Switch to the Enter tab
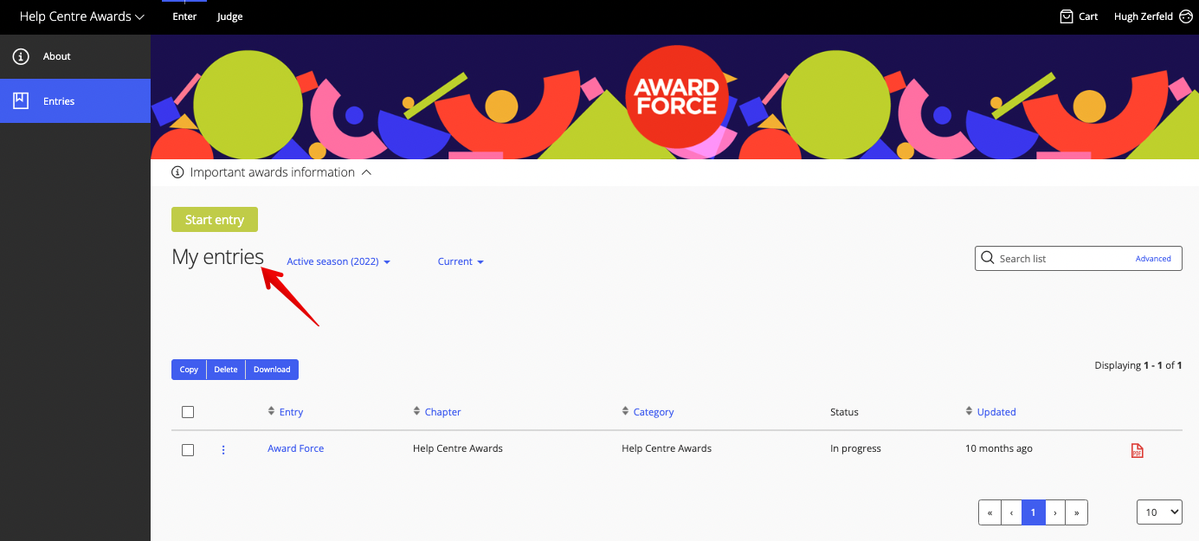 click(x=184, y=16)
